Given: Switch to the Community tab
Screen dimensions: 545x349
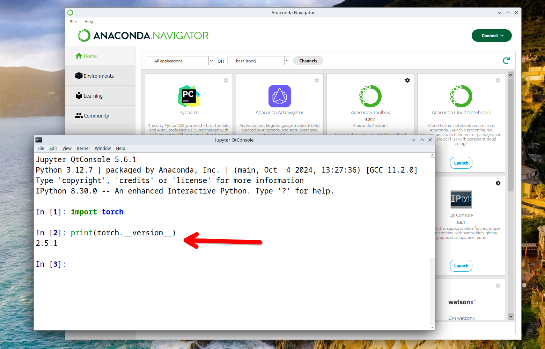Looking at the screenshot, I should pyautogui.click(x=100, y=115).
